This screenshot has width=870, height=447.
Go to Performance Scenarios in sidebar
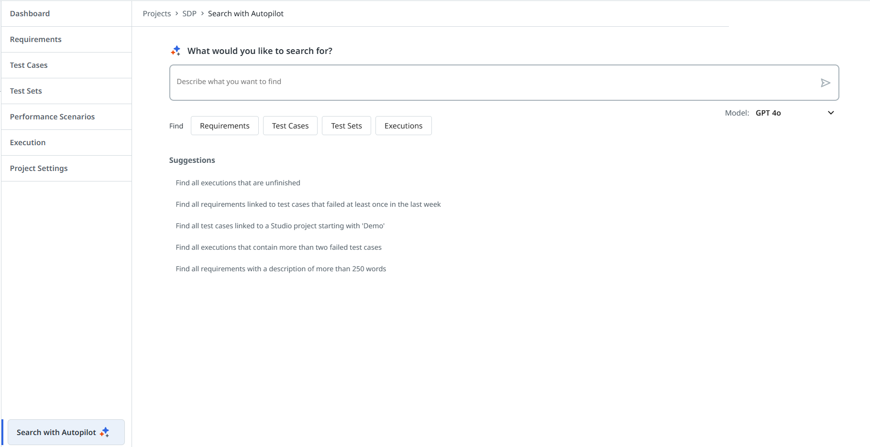coord(52,117)
